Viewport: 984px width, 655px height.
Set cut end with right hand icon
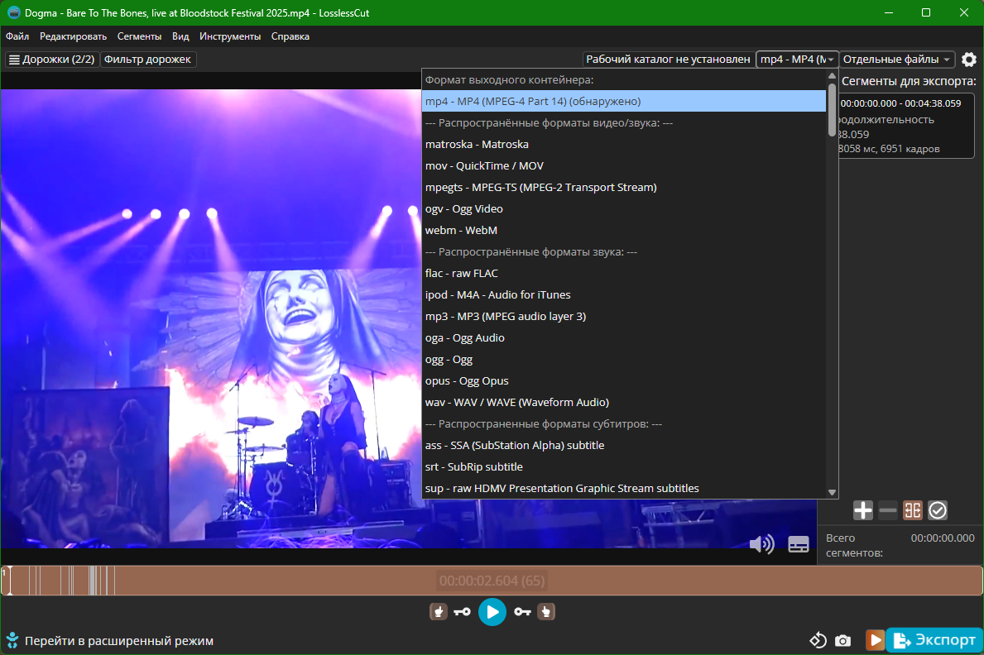pyautogui.click(x=546, y=612)
